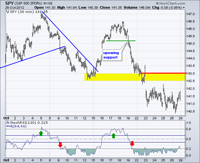
Task: Click the red down arrow near Oct 9
Action: pyautogui.click(x=60, y=145)
